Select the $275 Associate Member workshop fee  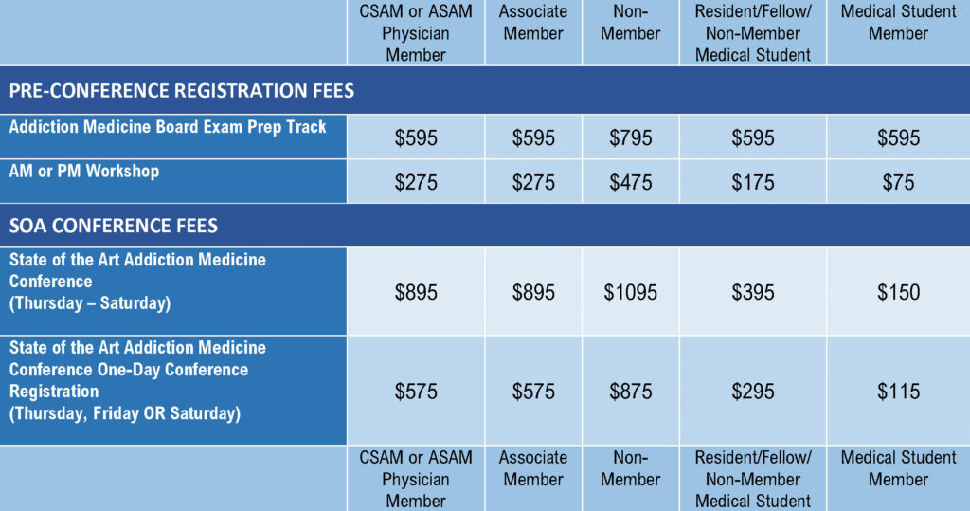coord(533,183)
